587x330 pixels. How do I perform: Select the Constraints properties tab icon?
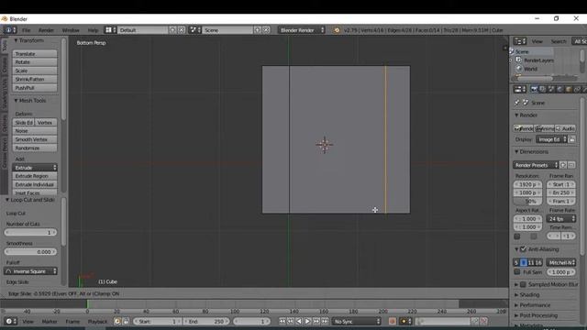pyautogui.click(x=577, y=89)
